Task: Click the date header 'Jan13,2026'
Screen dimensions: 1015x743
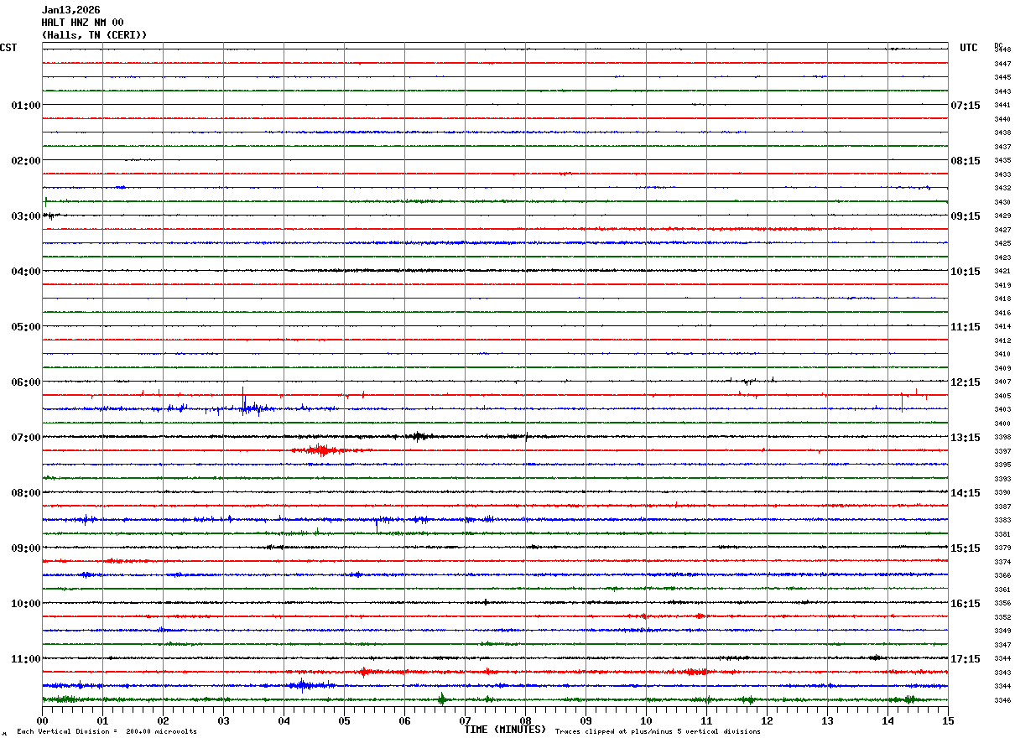Action: (70, 10)
